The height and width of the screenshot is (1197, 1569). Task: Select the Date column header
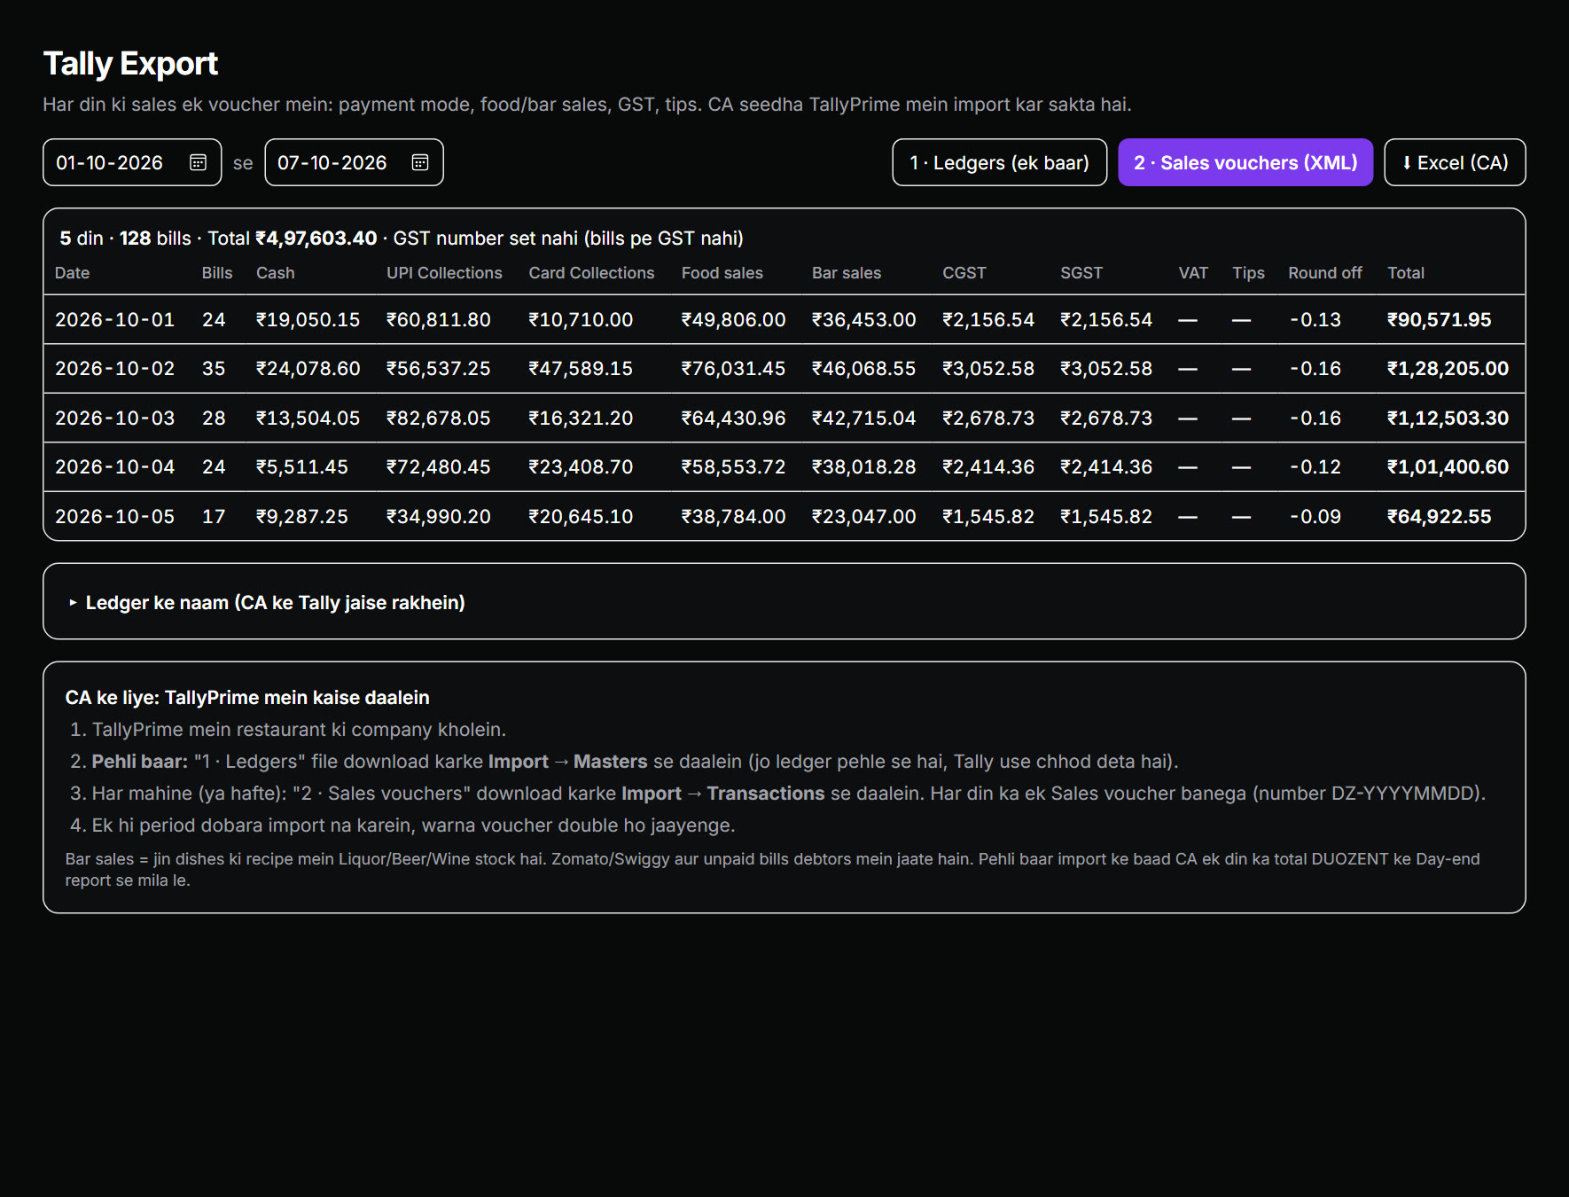pos(72,273)
